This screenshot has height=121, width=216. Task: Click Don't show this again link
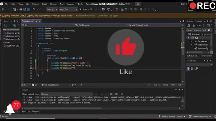click(x=108, y=16)
